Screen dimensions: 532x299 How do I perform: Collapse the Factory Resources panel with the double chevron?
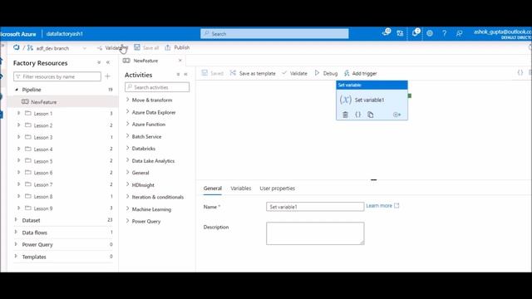point(108,62)
